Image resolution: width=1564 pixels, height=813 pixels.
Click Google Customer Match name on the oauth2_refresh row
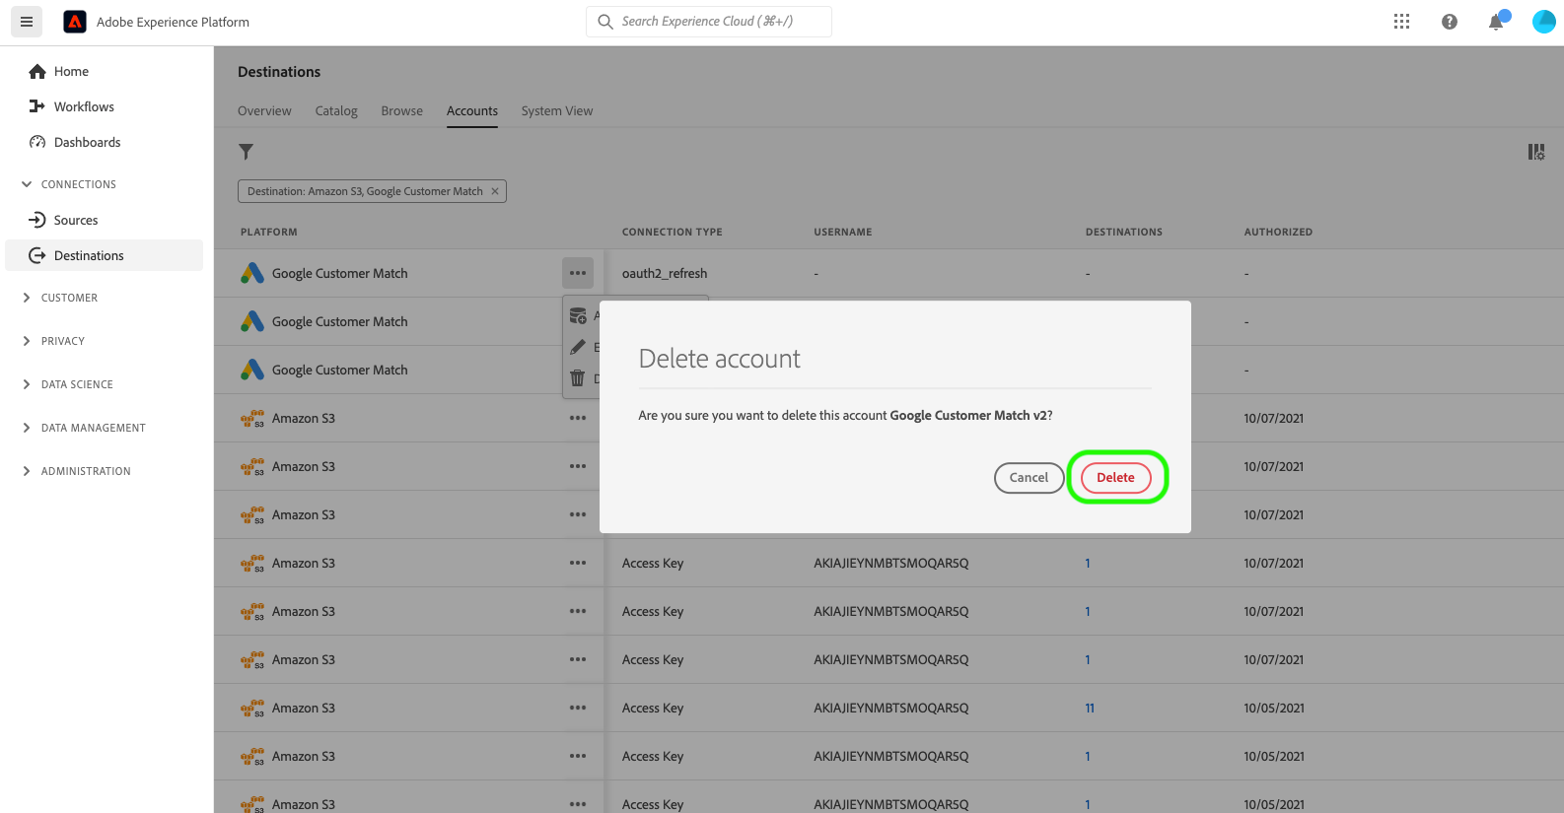340,274
